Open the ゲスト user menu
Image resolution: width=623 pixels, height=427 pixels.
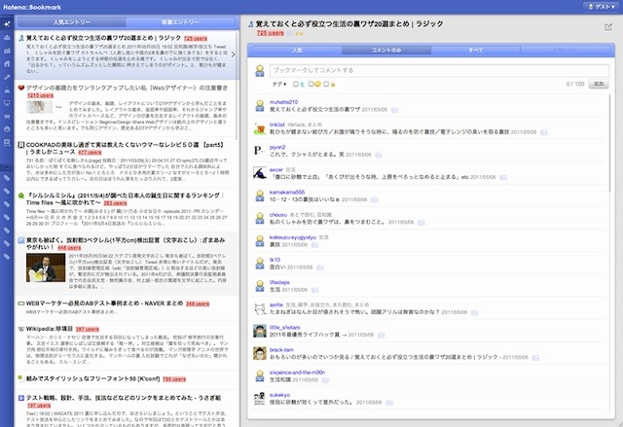[602, 7]
